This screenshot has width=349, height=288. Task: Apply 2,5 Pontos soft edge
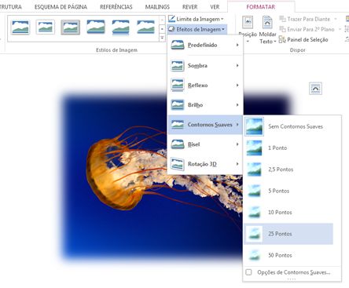(288, 170)
